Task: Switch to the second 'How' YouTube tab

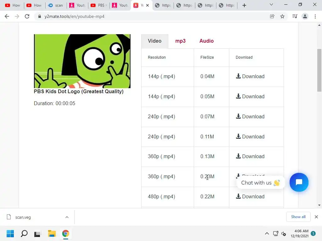Action: pos(34,5)
